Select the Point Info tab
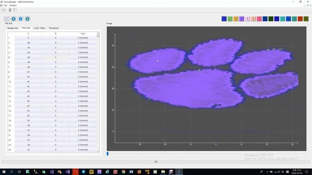 coord(26,28)
